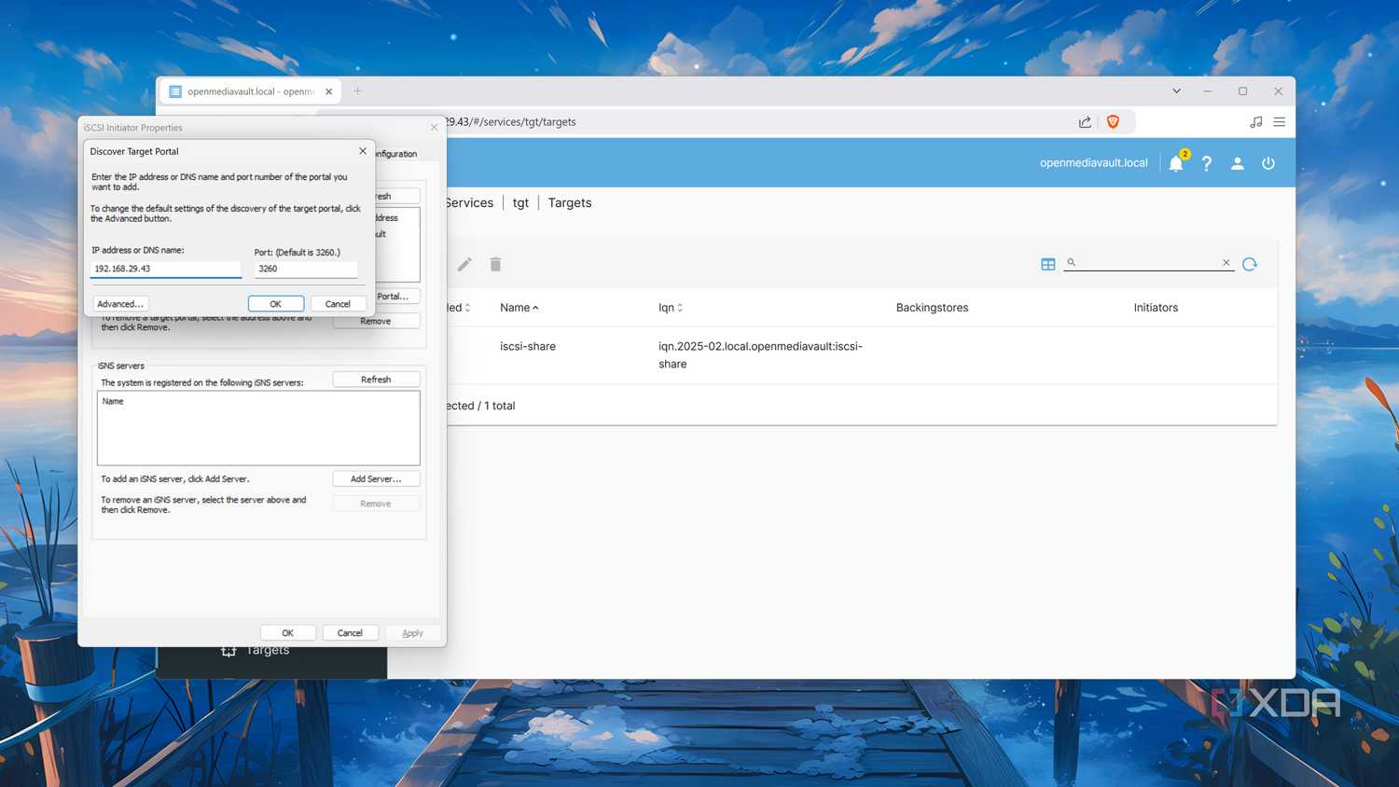Click the target portal Remove button

[376, 322]
